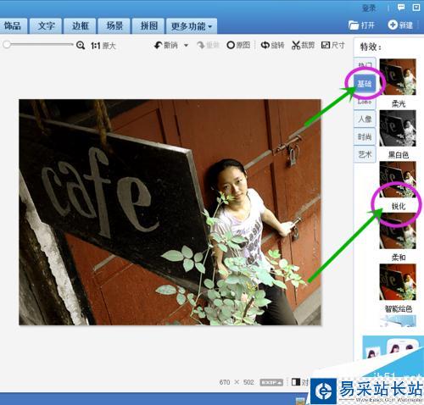Open the 尺寸 resize tool
The width and height of the screenshot is (424, 405).
pos(333,45)
